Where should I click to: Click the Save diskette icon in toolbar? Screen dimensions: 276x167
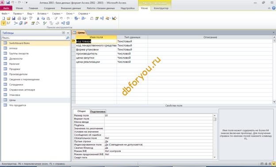pos(14,18)
